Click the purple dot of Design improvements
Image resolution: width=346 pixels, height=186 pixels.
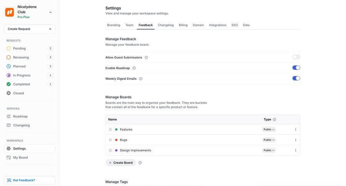[x=116, y=150]
